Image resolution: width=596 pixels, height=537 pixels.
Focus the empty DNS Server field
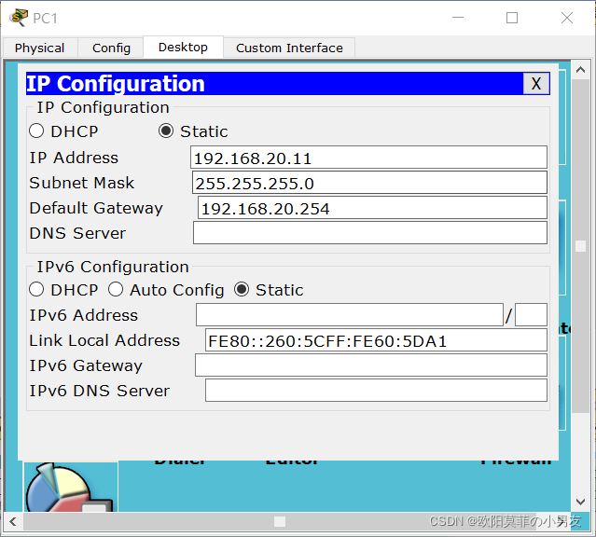pos(370,232)
